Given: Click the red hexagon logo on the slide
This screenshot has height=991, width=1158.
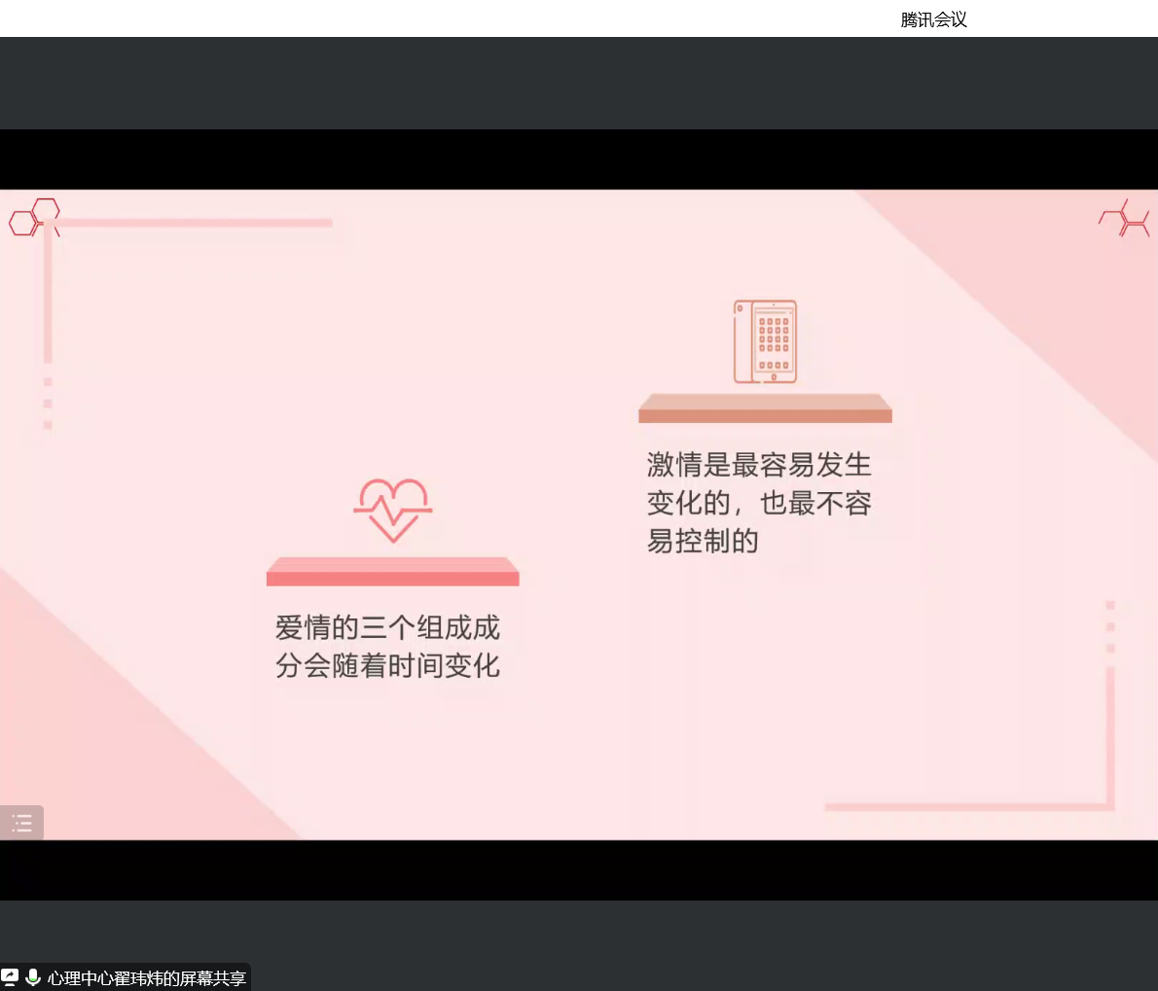Looking at the screenshot, I should coord(34,218).
